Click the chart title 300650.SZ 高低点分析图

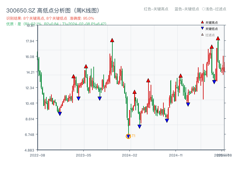pyautogui.click(x=53, y=11)
